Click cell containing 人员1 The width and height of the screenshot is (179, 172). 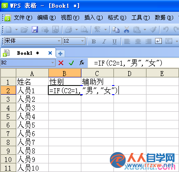click(x=32, y=91)
